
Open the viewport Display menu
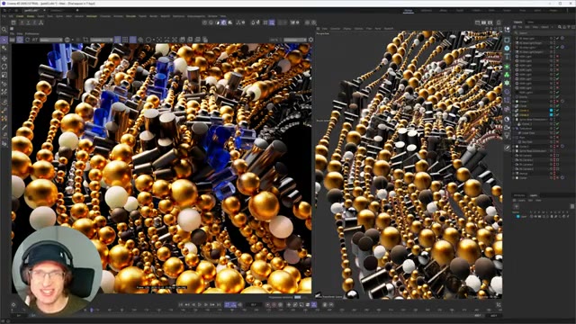coord(347,28)
